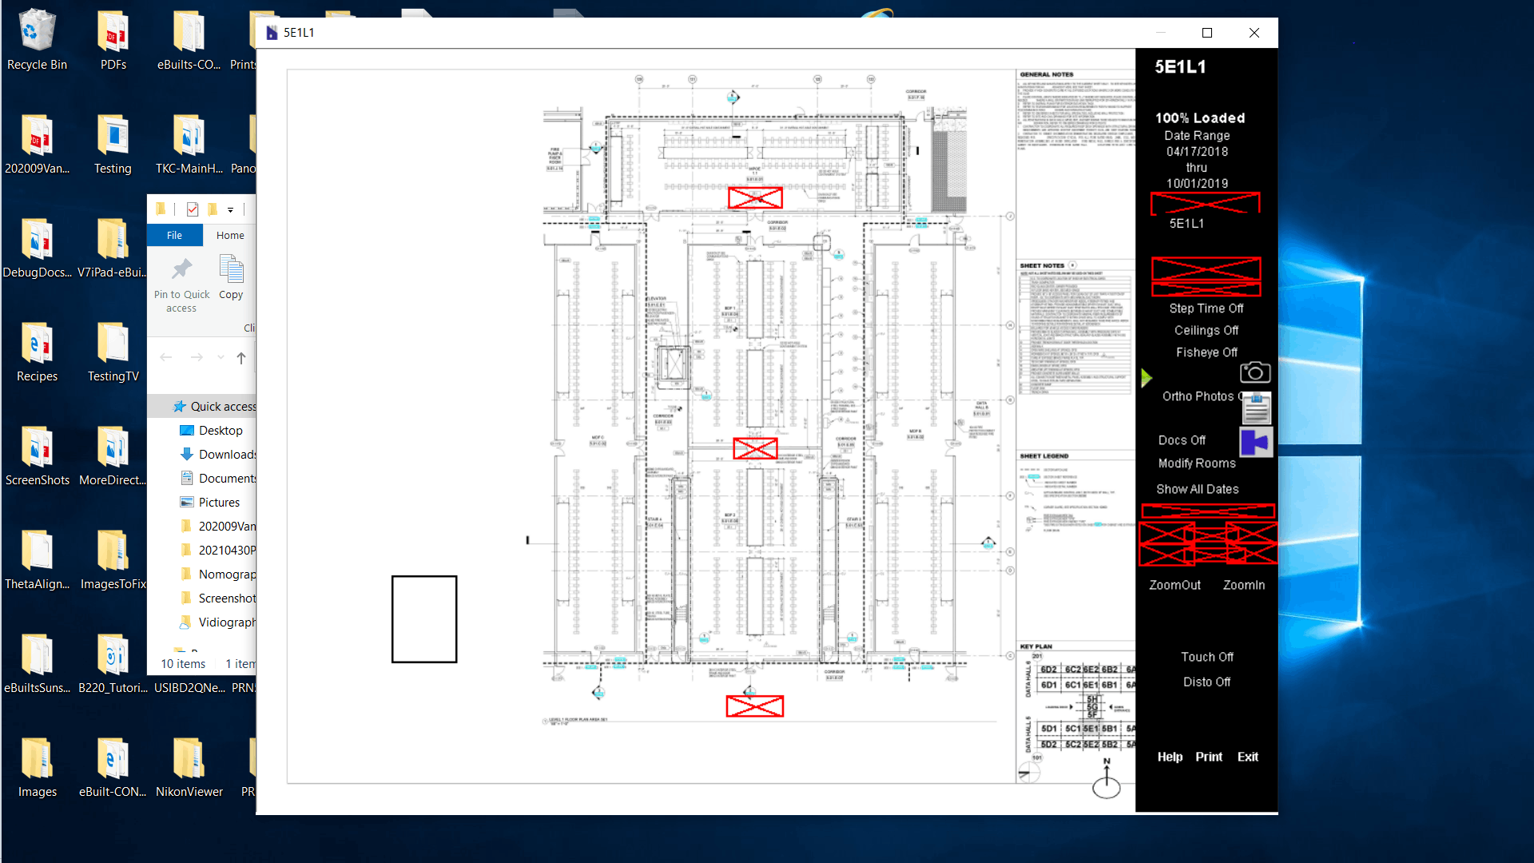The image size is (1534, 863).
Task: Open the Home tab in Explorer
Action: click(230, 235)
